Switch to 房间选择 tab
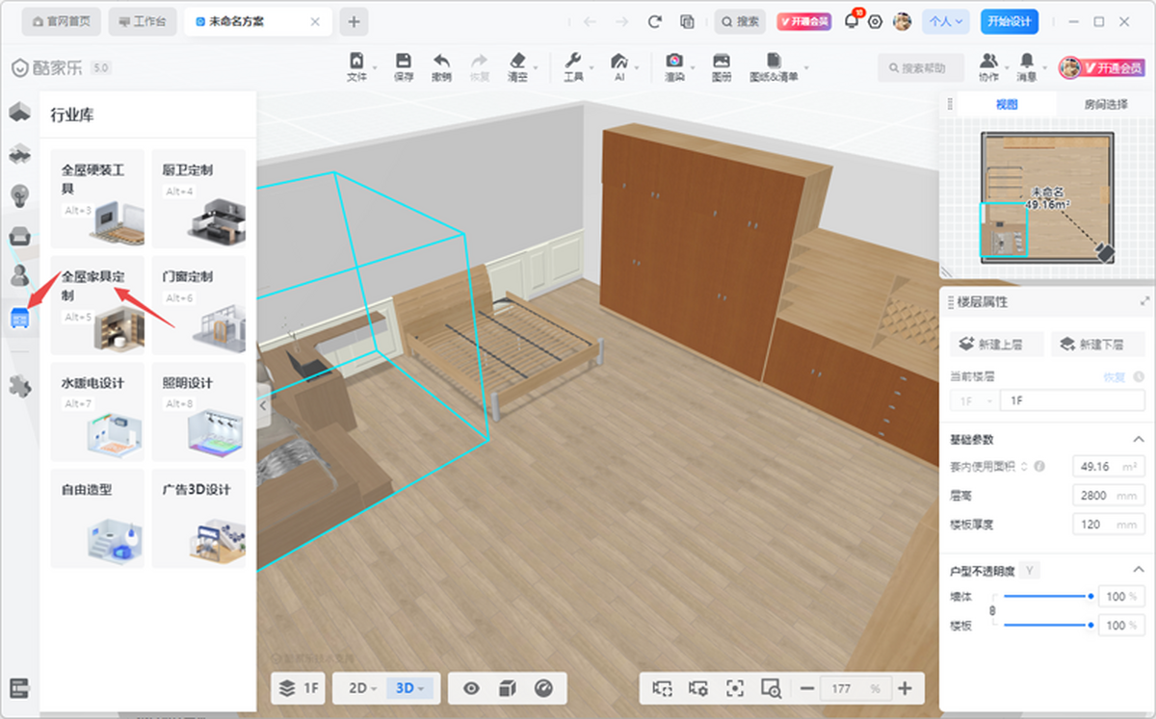 point(1106,104)
